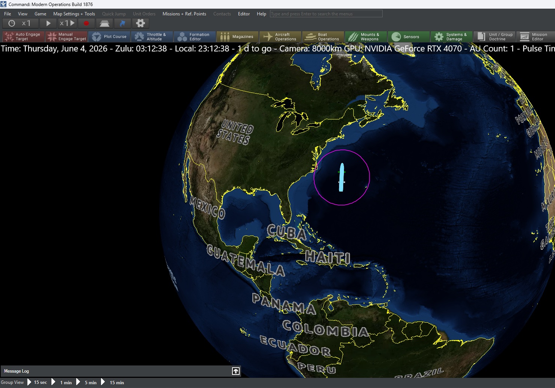This screenshot has height=388, width=555.
Task: Open Systems & Damage
Action: pos(452,36)
